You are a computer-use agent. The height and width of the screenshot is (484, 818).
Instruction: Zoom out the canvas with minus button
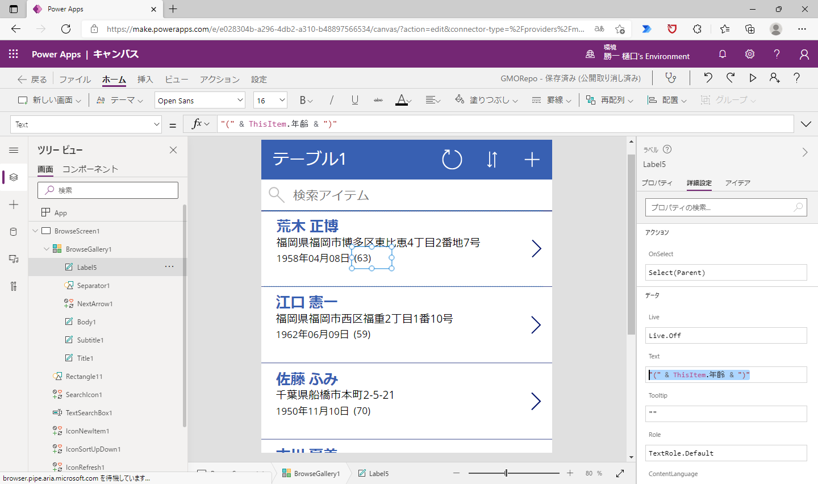456,473
